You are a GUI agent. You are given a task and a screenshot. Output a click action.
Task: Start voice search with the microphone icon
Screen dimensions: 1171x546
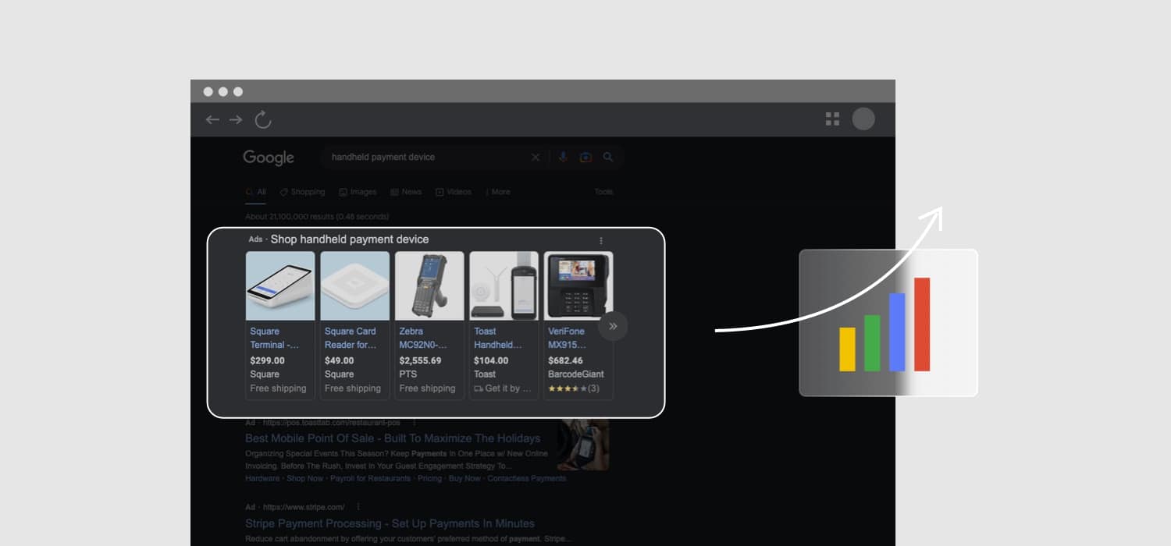pos(563,157)
